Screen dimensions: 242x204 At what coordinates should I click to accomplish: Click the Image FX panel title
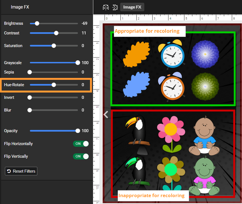(x=20, y=7)
